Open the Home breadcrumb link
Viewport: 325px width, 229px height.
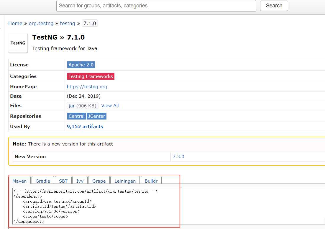pyautogui.click(x=15, y=23)
